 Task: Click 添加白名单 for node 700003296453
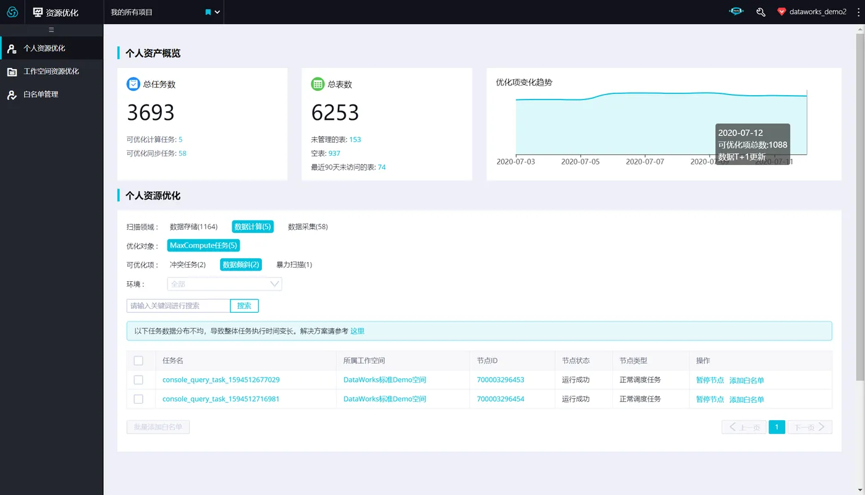pos(746,381)
